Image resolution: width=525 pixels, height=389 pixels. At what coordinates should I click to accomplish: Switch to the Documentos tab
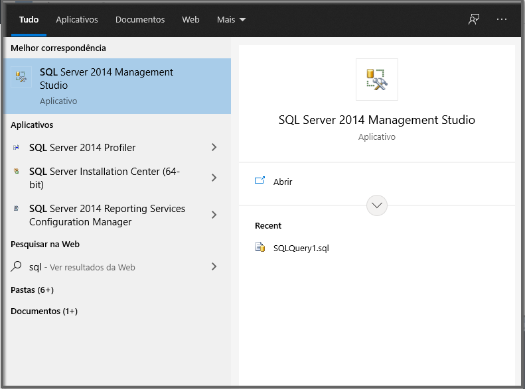tap(140, 20)
